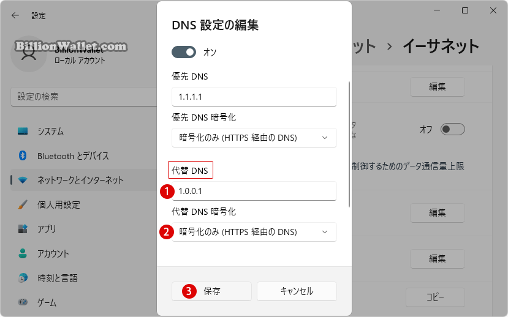This screenshot has height=317, width=508.
Task: Click the Time and Language clock icon
Action: click(23, 278)
